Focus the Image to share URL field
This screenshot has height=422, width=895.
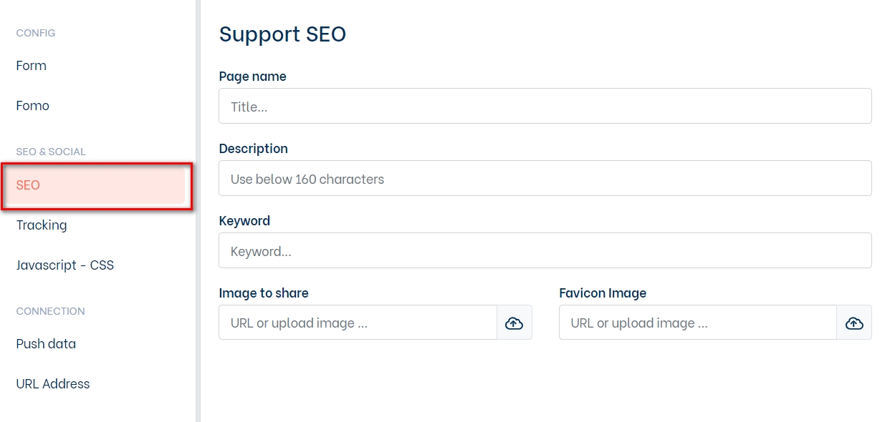pyautogui.click(x=358, y=323)
